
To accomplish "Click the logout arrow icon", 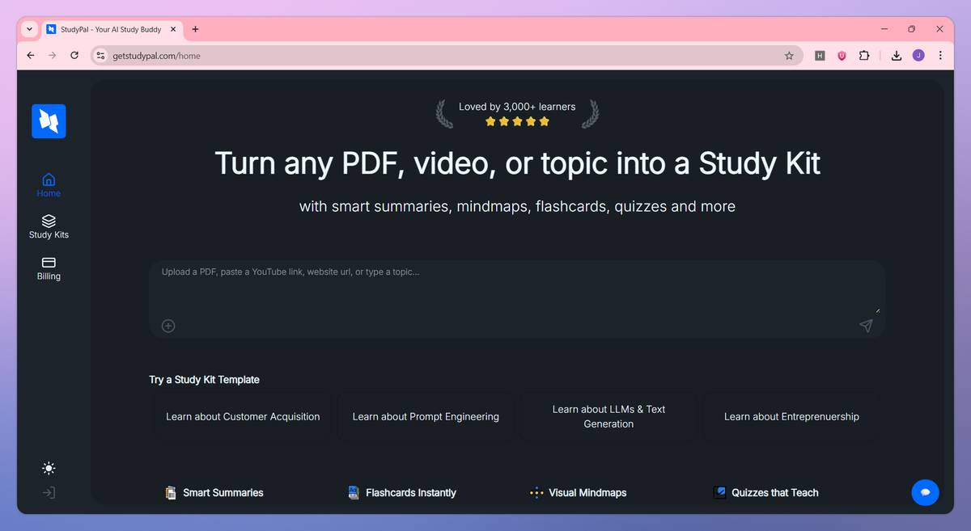I will (49, 492).
